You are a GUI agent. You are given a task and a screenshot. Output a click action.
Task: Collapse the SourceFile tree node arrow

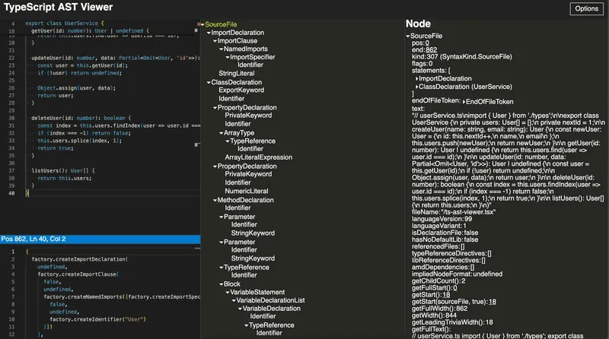point(202,24)
